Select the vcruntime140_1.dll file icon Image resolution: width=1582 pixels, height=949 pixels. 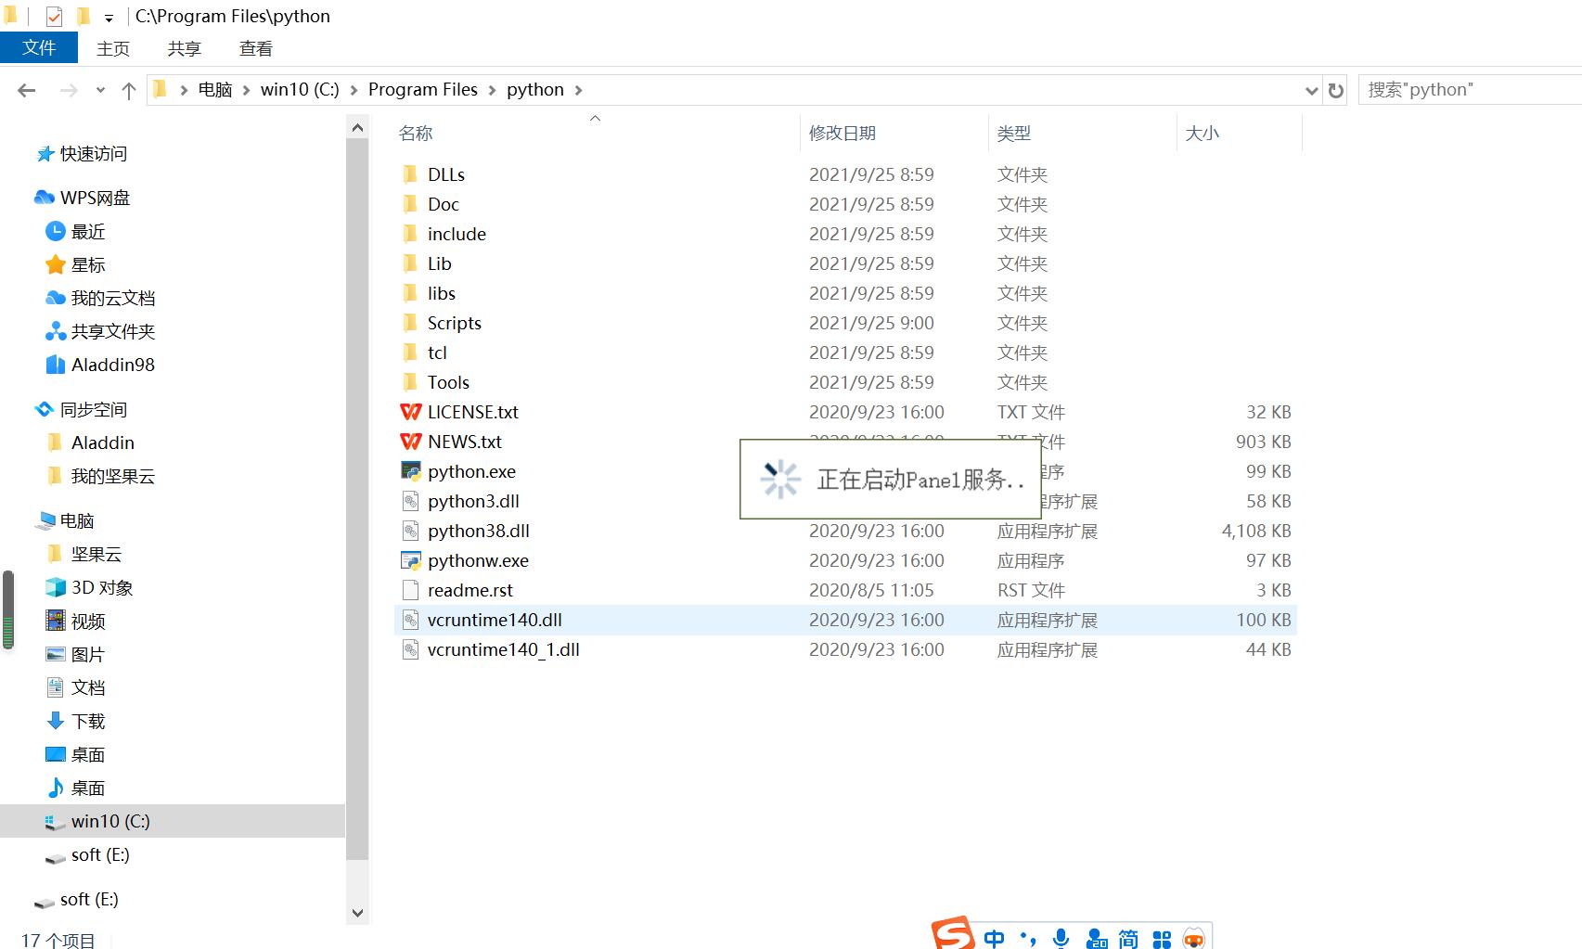[410, 649]
